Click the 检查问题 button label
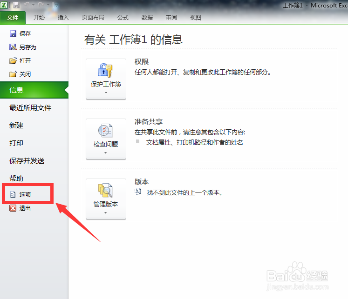 click(x=106, y=144)
